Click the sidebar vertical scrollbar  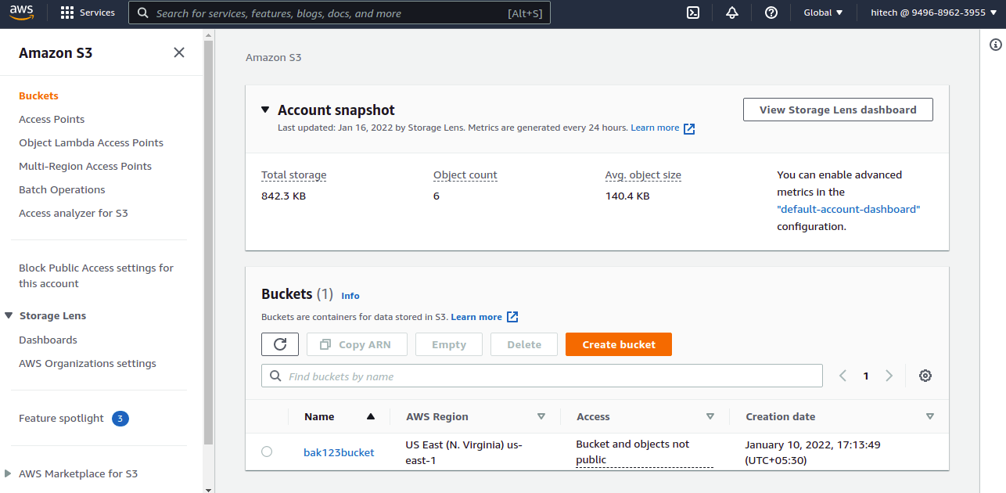(208, 243)
